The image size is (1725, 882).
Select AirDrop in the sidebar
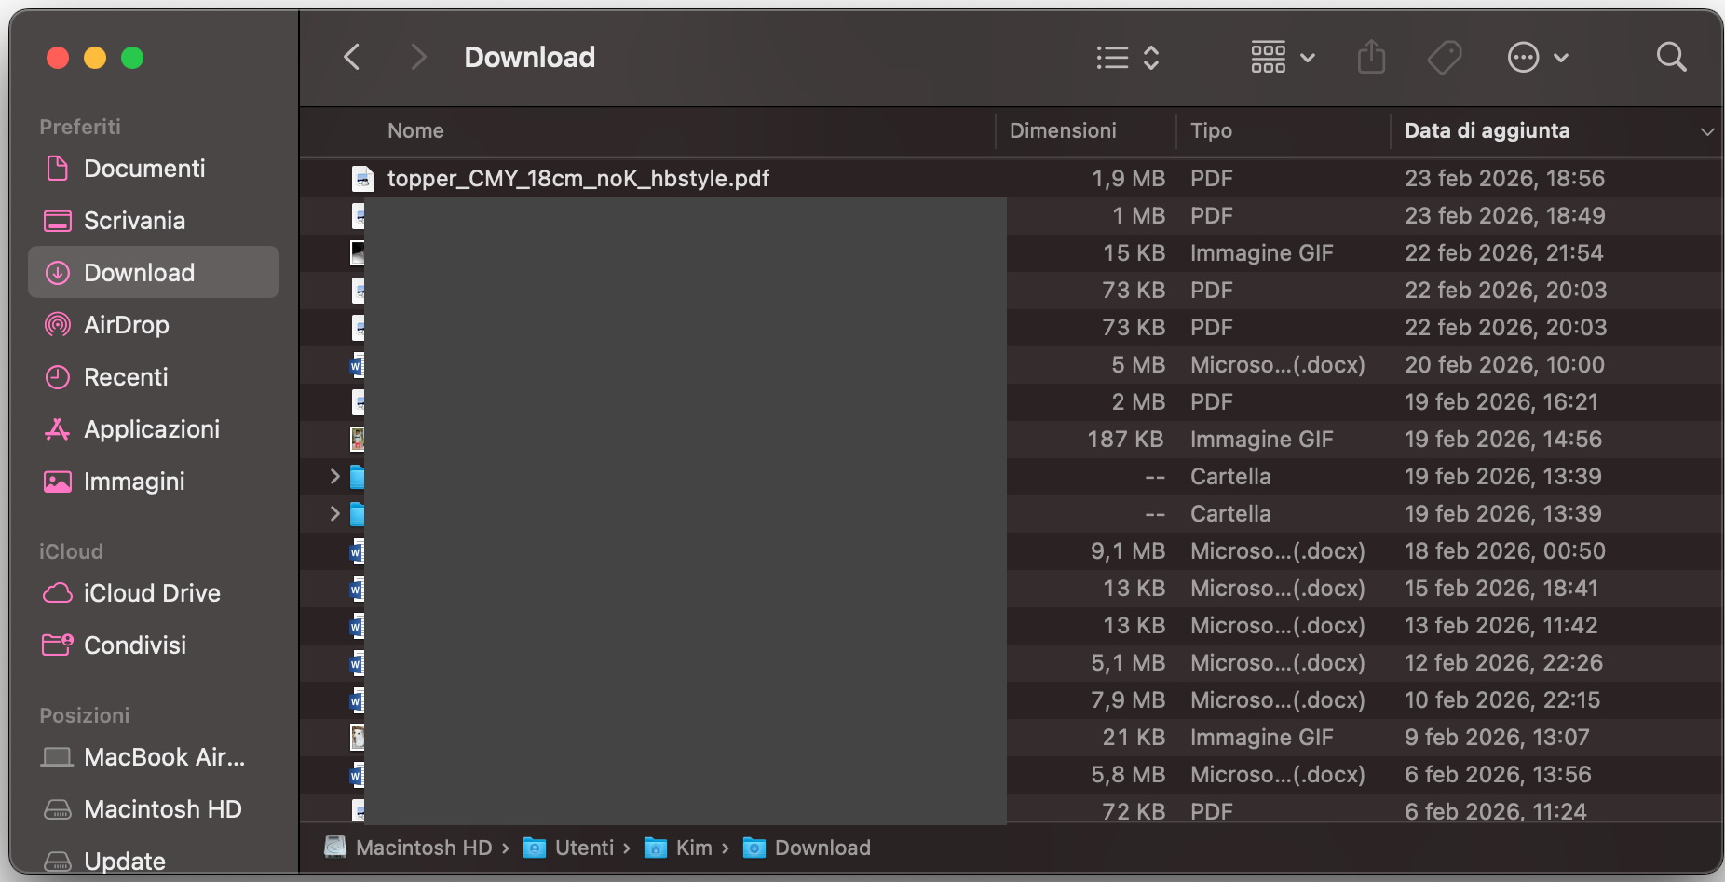click(128, 324)
